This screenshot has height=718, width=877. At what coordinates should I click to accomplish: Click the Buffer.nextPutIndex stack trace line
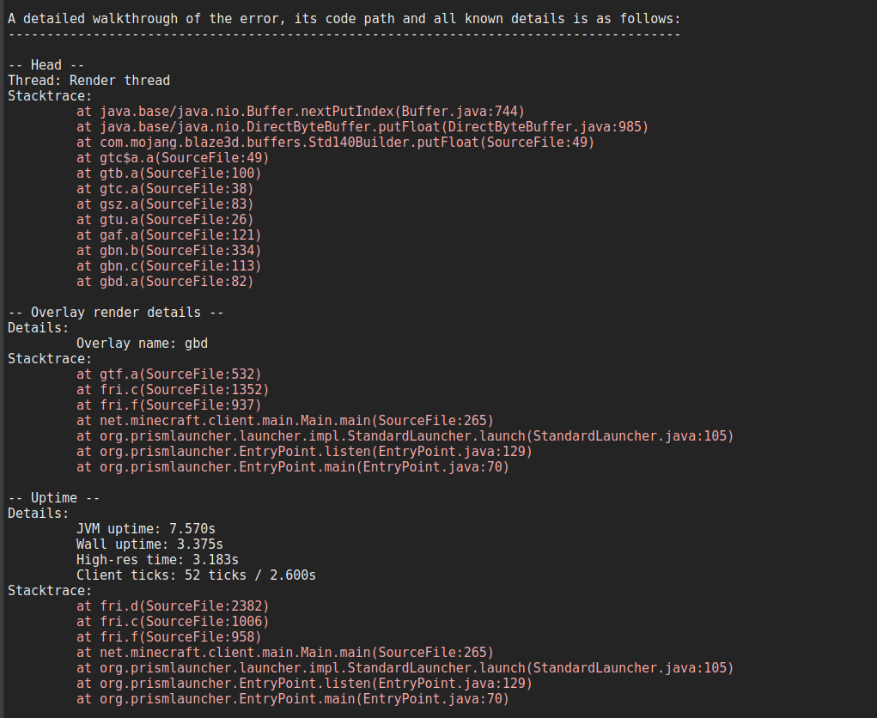pyautogui.click(x=300, y=112)
